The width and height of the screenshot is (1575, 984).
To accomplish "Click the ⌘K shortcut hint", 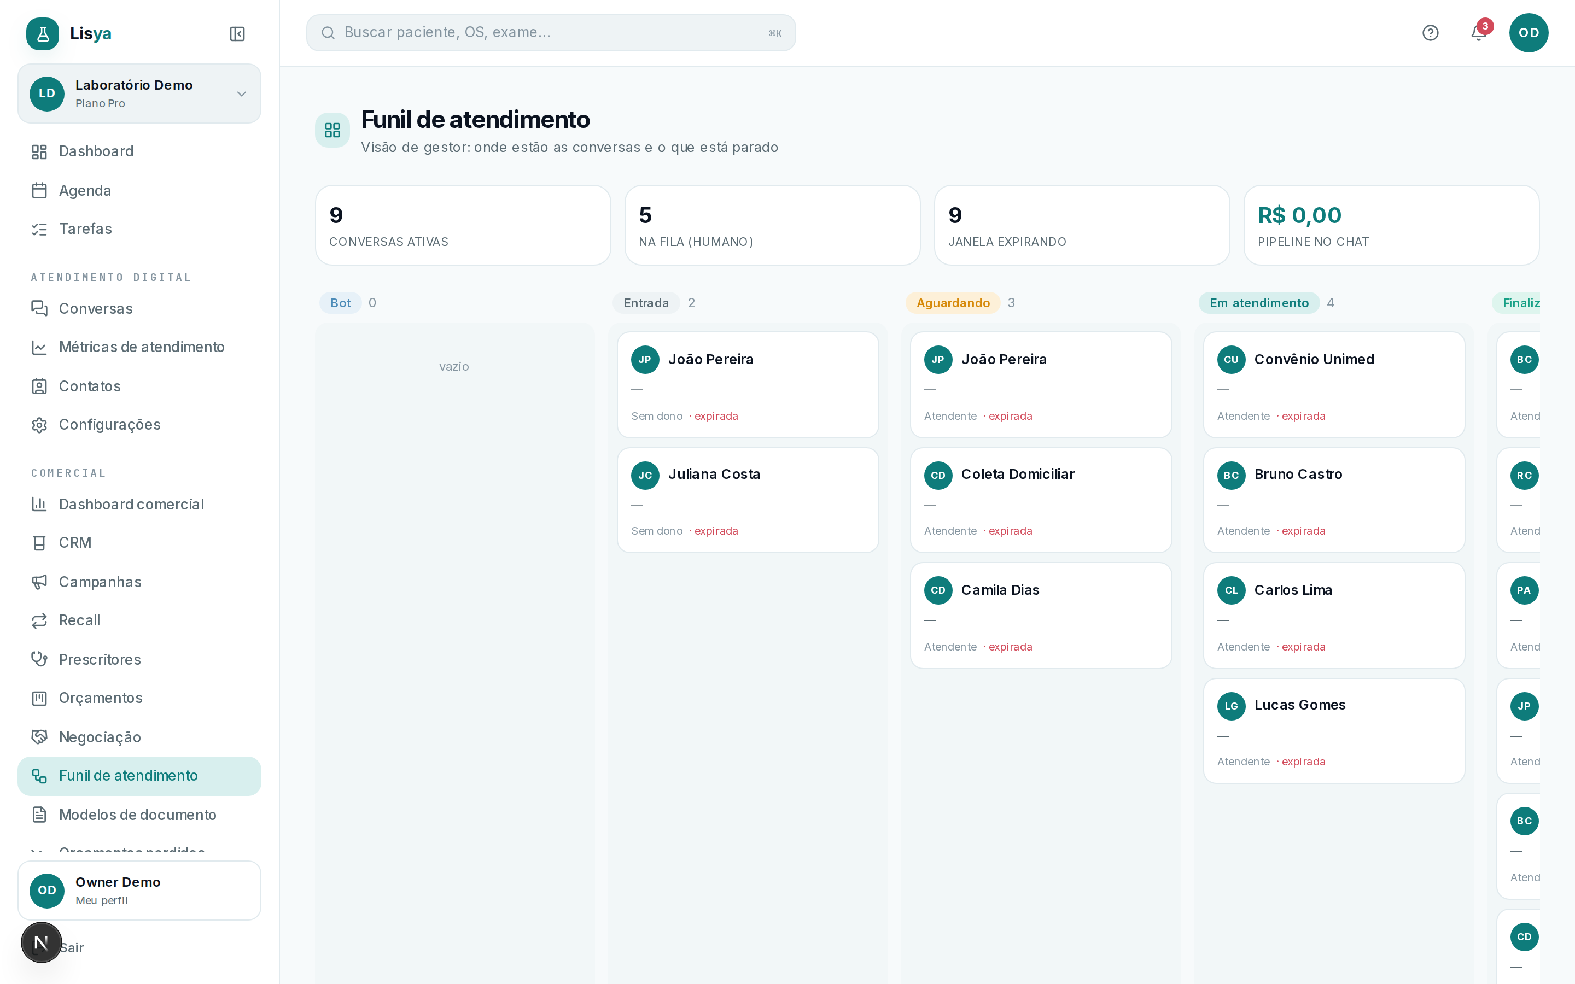I will (x=774, y=33).
